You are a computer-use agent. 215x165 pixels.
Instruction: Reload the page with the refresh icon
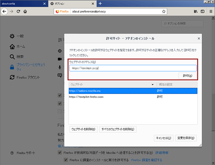pyautogui.click(x=18, y=11)
